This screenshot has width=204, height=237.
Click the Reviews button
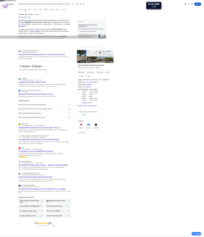[100, 72]
